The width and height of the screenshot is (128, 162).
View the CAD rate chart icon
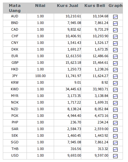(x=115, y=30)
